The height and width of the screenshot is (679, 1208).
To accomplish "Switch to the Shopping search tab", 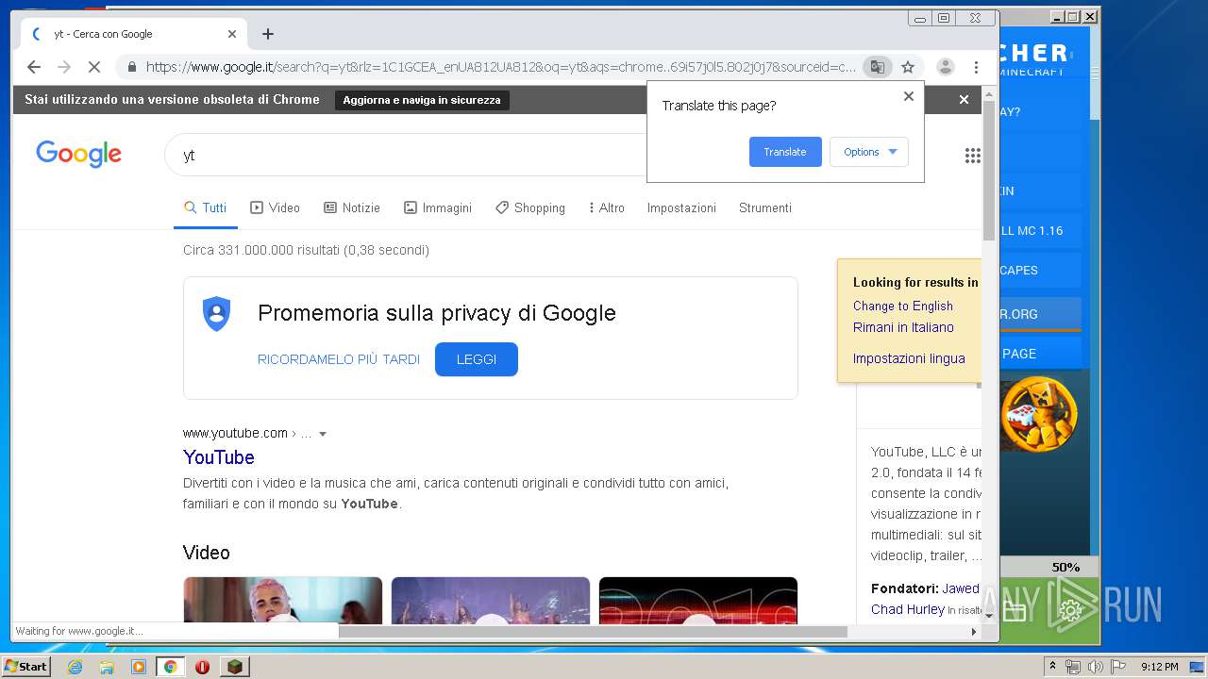I will 530,207.
